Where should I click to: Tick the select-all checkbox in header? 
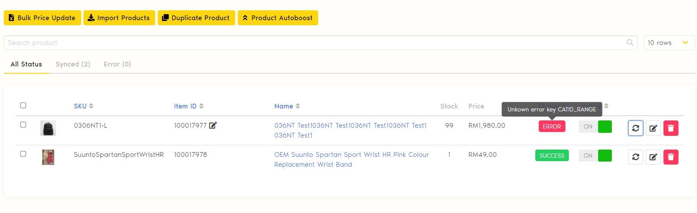coord(23,105)
